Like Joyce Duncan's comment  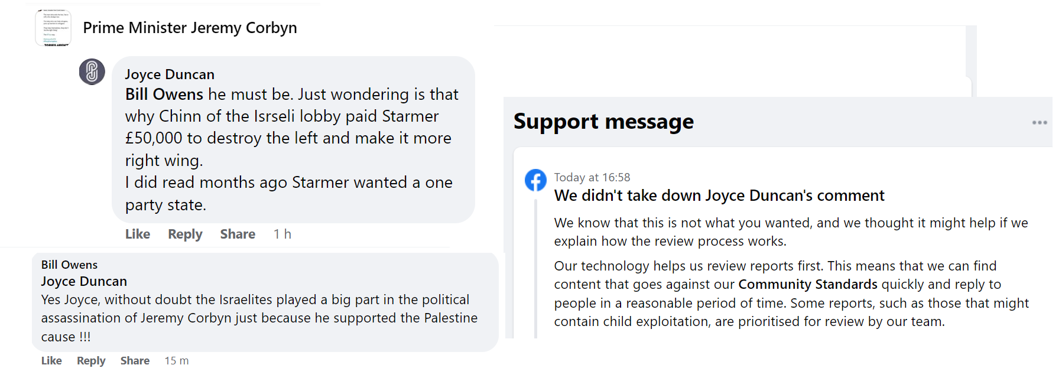[138, 234]
